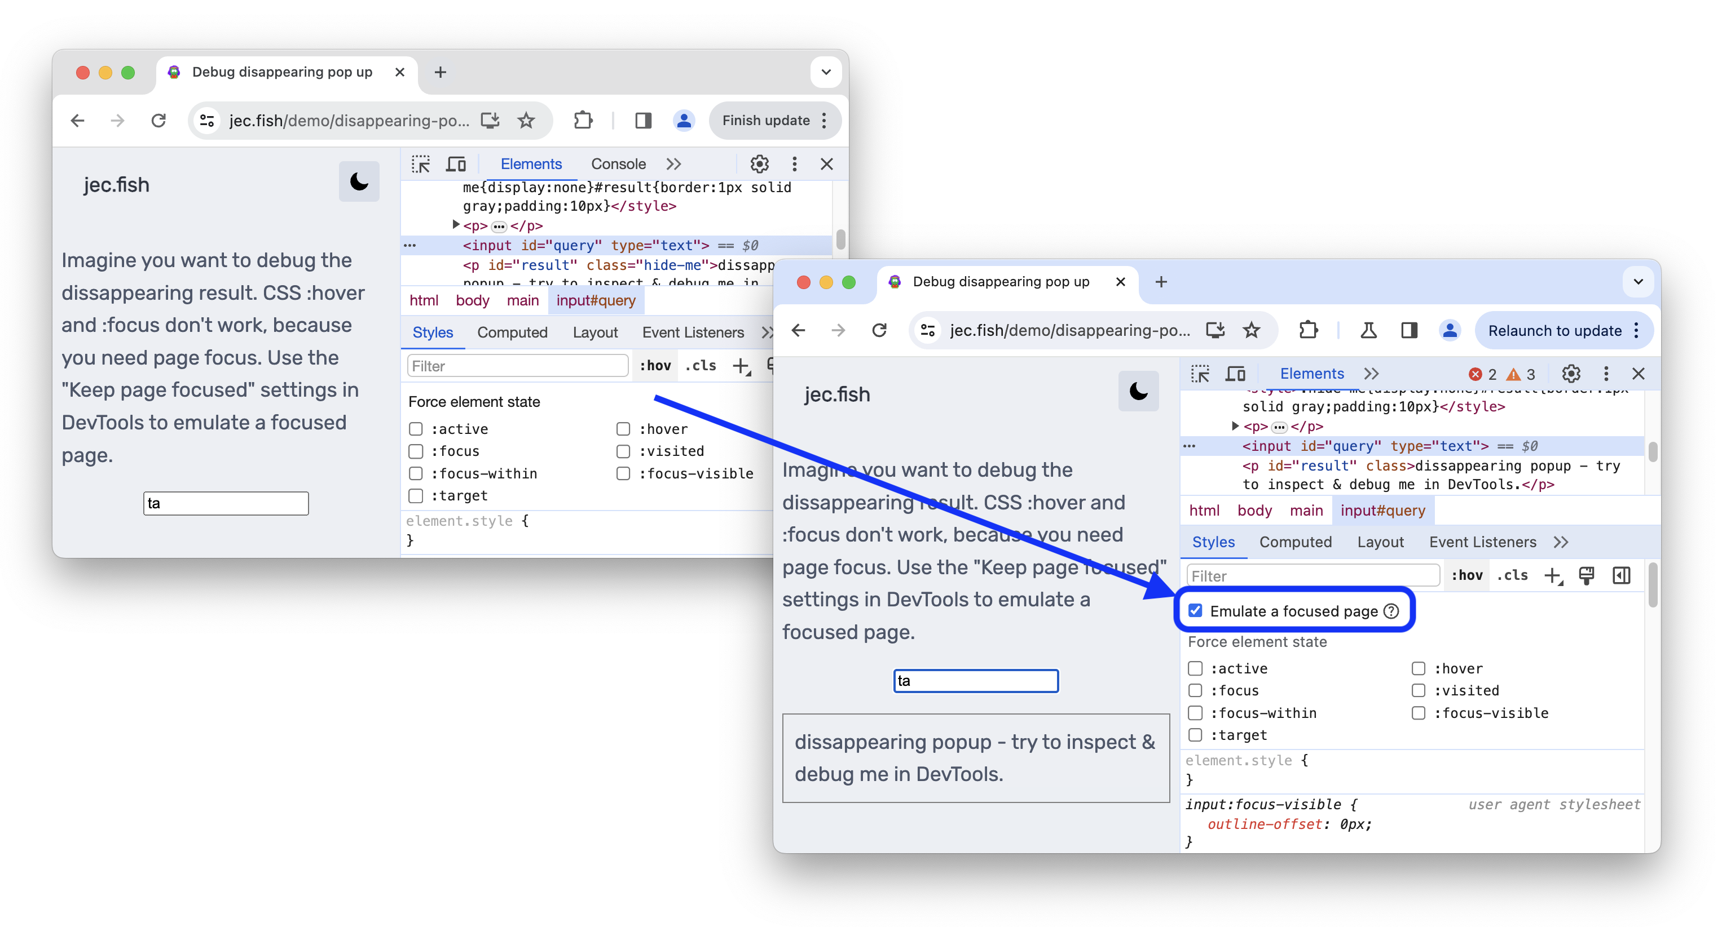The height and width of the screenshot is (927, 1722).
Task: Click the Element picker icon in right DevTools
Action: click(1199, 373)
